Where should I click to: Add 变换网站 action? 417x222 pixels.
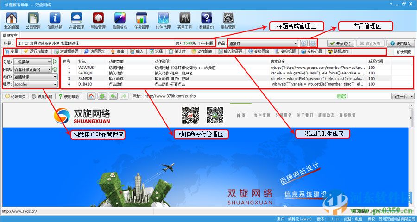pyautogui.click(x=259, y=51)
